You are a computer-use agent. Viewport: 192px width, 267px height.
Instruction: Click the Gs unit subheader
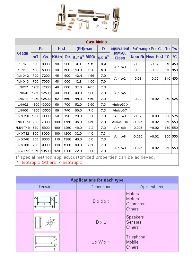coord(46,57)
